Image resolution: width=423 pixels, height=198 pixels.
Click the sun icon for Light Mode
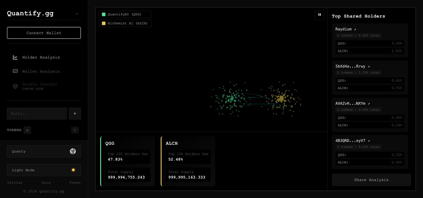coord(73,170)
